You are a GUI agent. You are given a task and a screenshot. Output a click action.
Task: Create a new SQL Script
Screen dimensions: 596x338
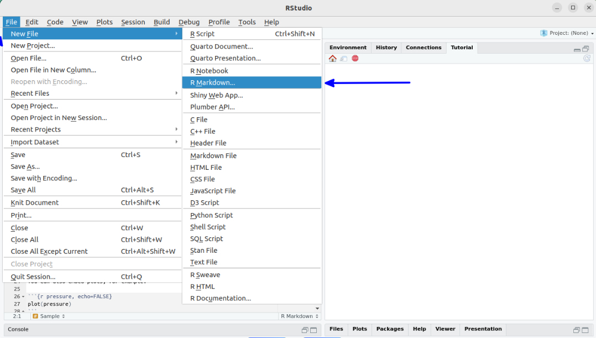point(252,239)
